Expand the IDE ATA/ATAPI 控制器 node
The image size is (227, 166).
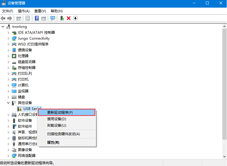point(9,33)
